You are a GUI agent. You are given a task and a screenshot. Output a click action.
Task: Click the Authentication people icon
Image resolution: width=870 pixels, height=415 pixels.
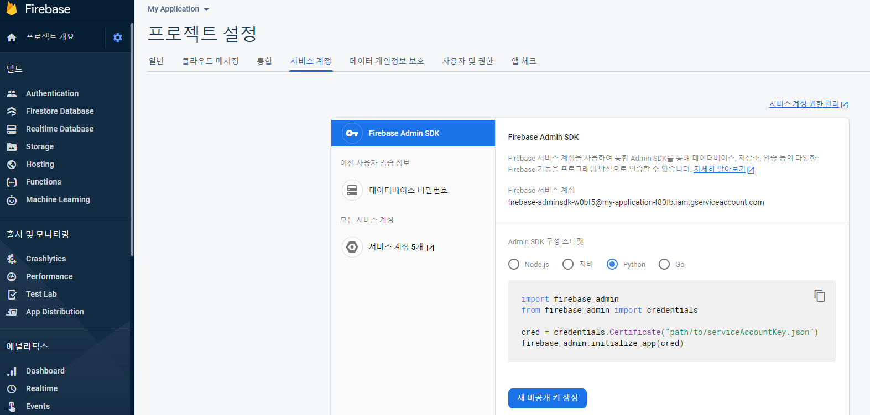12,94
